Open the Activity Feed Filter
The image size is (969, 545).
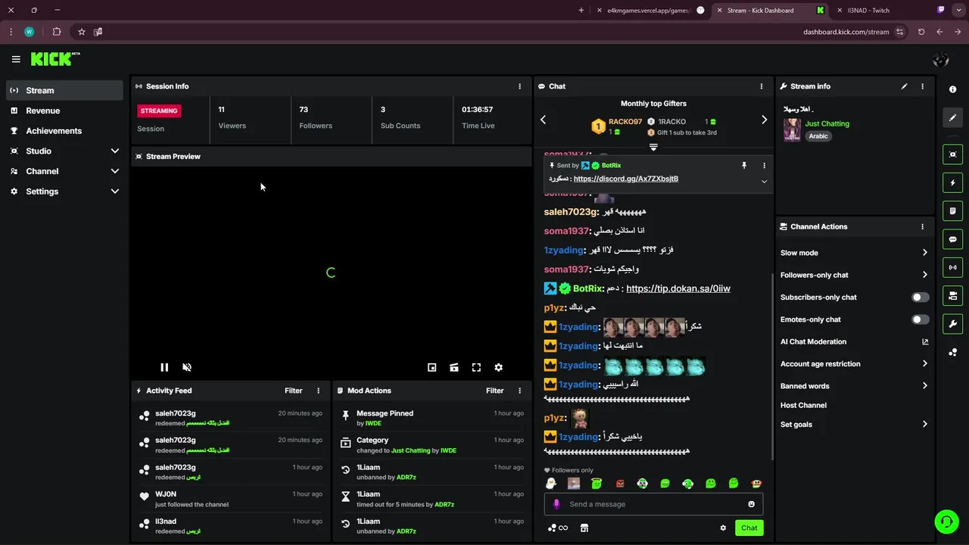coord(293,391)
